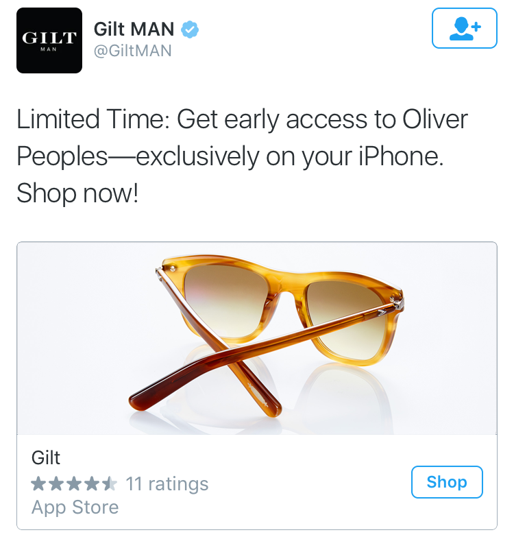Select the Gilt app title
514x539 pixels.
point(46,458)
